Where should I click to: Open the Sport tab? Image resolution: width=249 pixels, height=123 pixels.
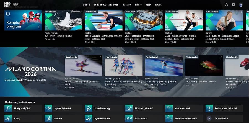[158, 5]
